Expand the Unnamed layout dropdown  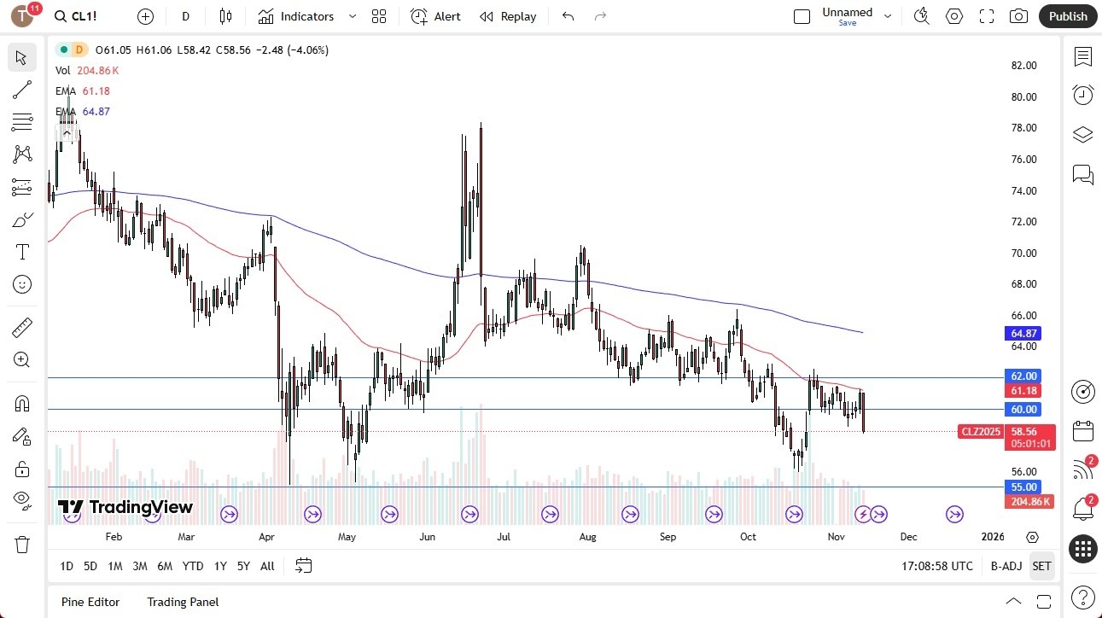tap(888, 15)
